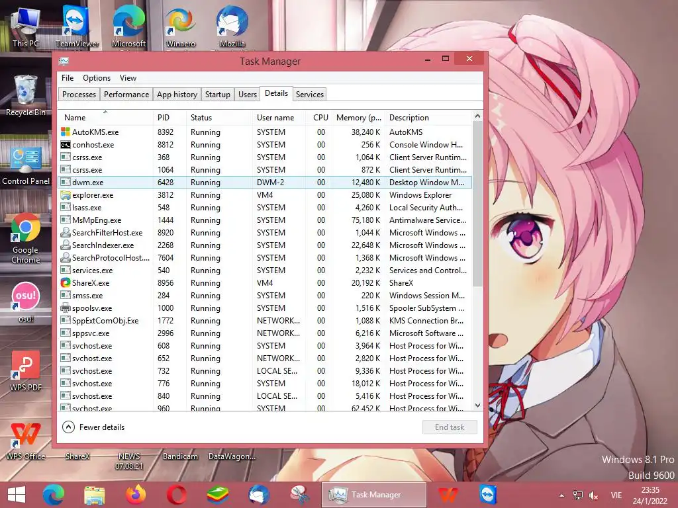The width and height of the screenshot is (678, 508).
Task: Switch to the Users tab
Action: 248,94
